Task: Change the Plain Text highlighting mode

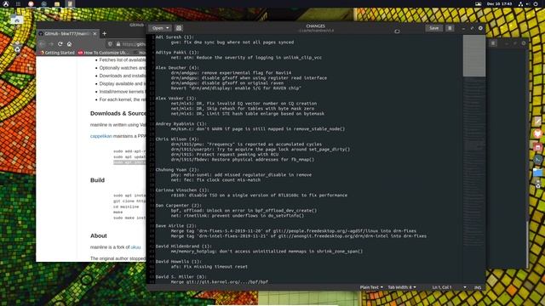Action: [371, 287]
